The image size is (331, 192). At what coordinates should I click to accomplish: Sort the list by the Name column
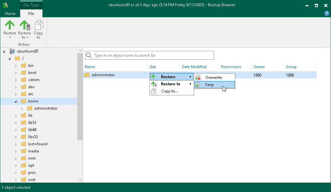coord(90,66)
